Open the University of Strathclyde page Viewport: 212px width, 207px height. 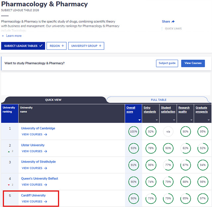(38, 162)
